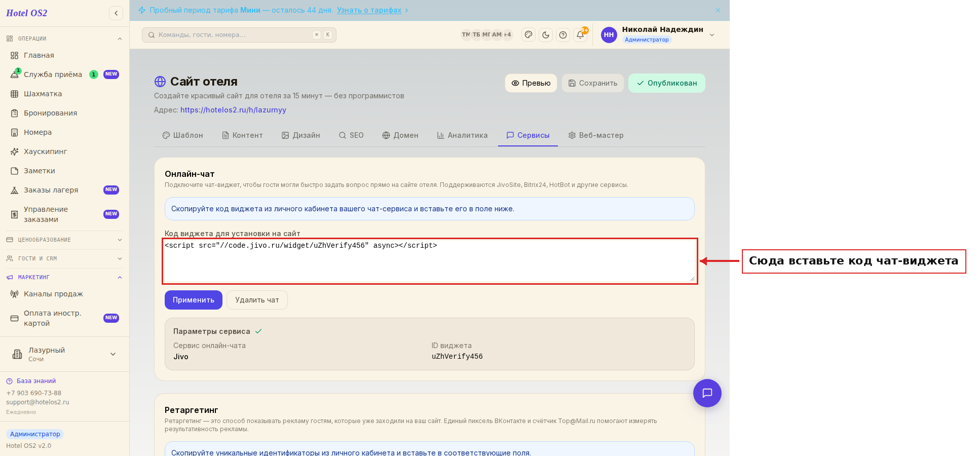
Task: Select the Сервисы tab
Action: pyautogui.click(x=528, y=135)
